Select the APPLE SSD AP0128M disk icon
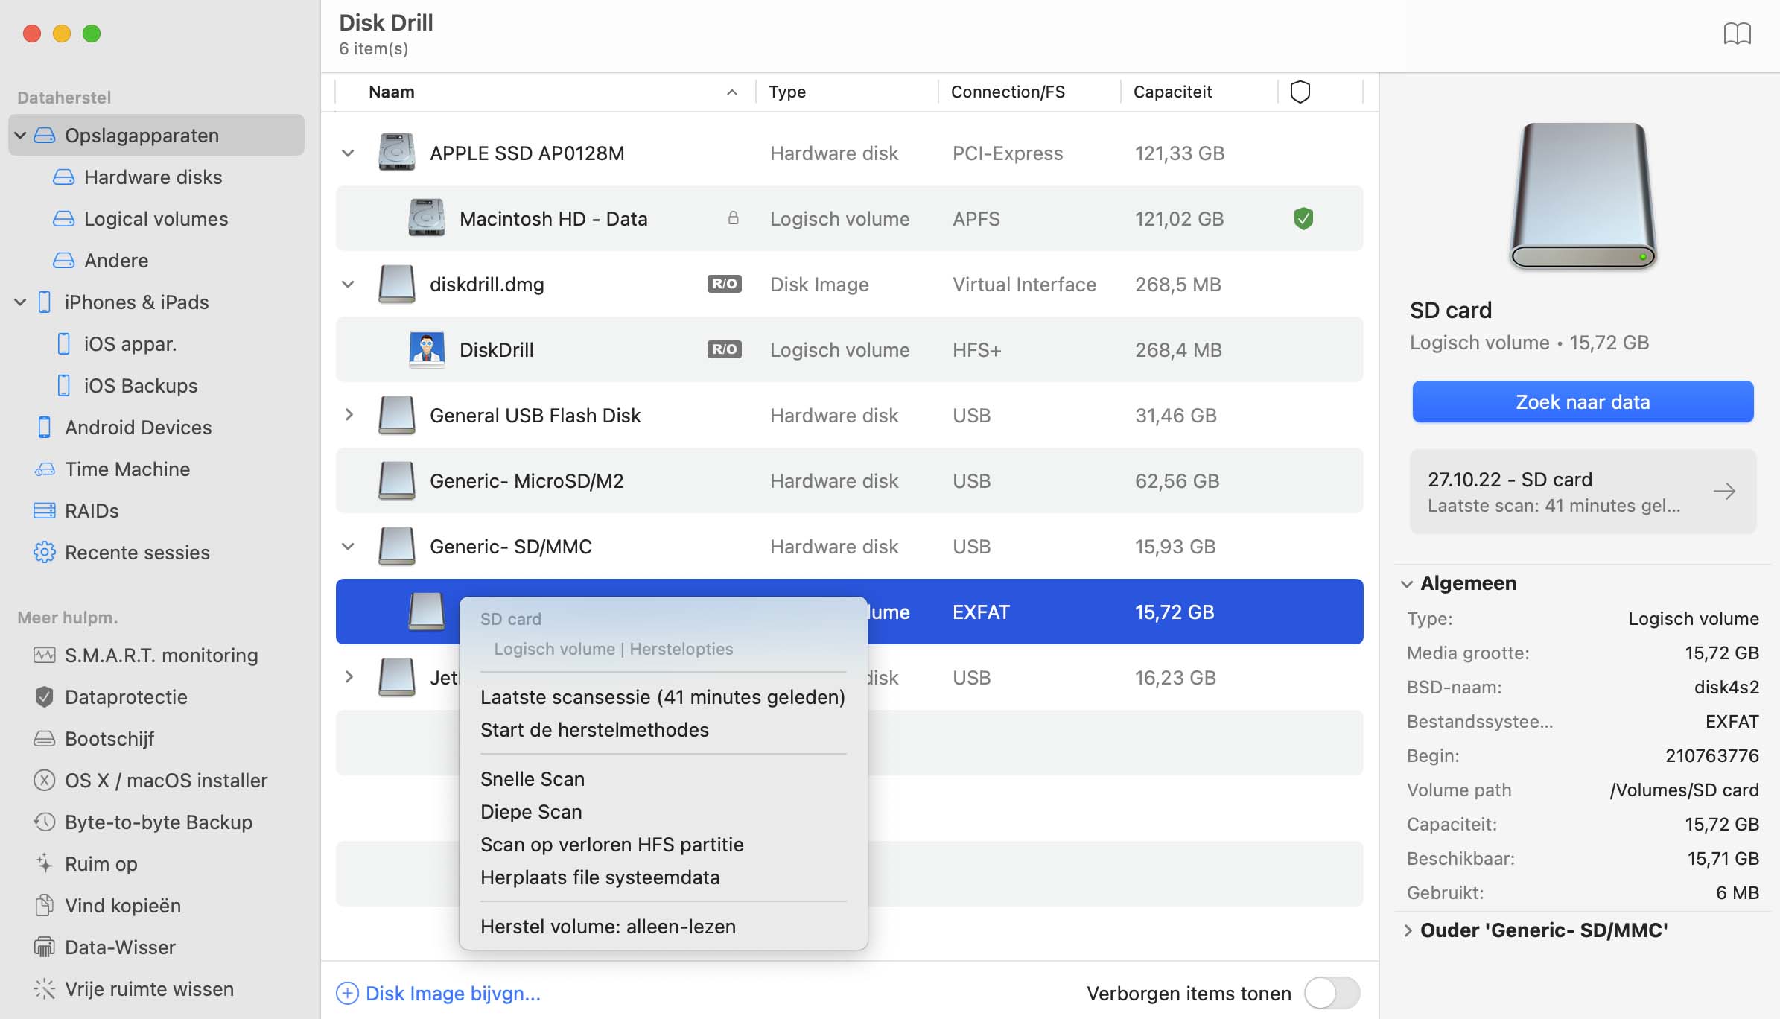Screen dimensions: 1780x1019 point(396,153)
